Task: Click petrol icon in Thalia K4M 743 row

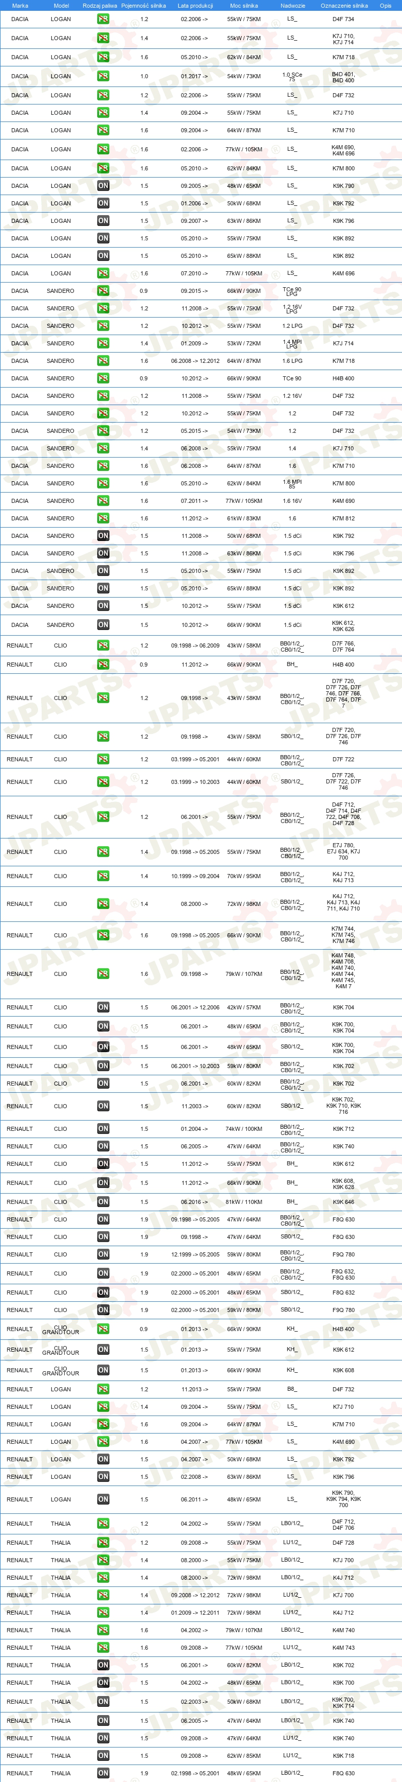Action: click(103, 1647)
